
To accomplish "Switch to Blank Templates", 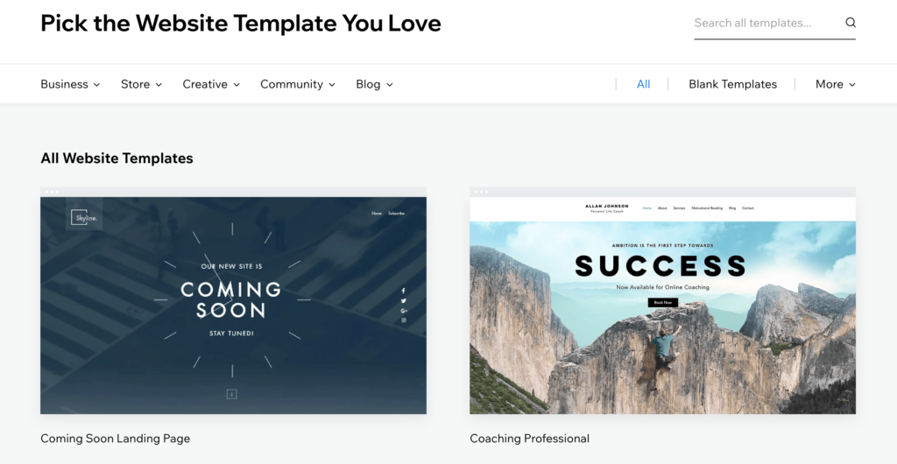I will coord(732,84).
